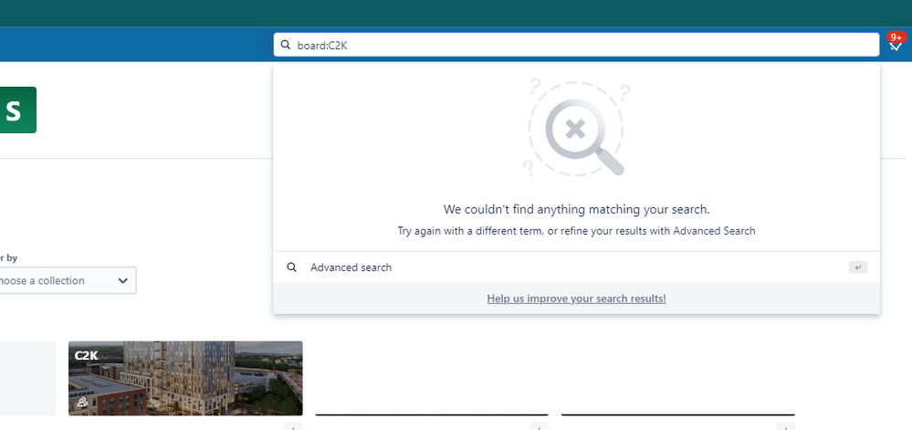Viewport: 912px width, 430px height.
Task: Click the 'Try again with a different term' text
Action: click(x=576, y=231)
